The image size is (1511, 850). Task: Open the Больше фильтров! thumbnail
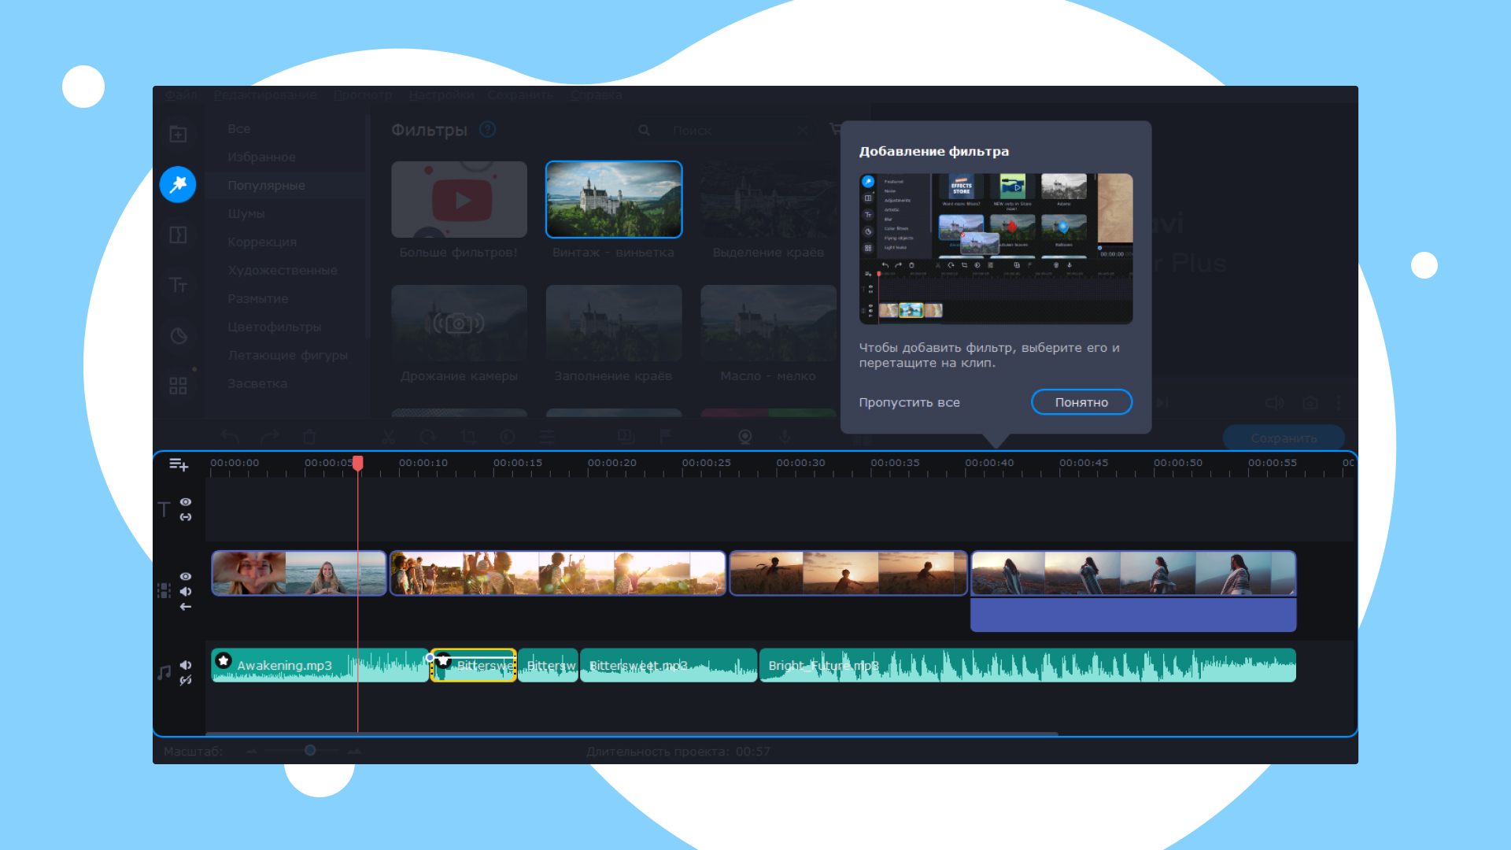tap(459, 199)
